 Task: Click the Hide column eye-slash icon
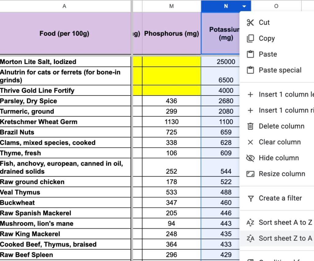(x=250, y=158)
